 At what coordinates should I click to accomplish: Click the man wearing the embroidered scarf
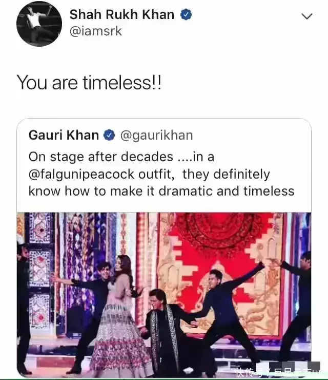[163, 324]
